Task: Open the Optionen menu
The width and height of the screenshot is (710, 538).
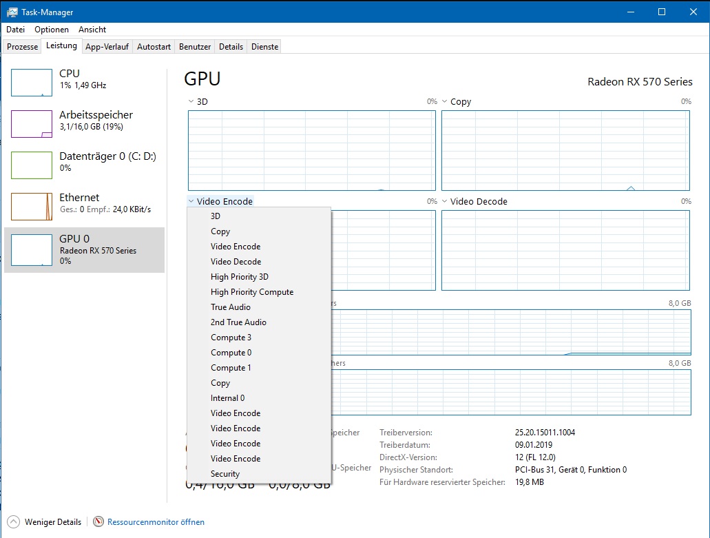Action: coord(52,30)
